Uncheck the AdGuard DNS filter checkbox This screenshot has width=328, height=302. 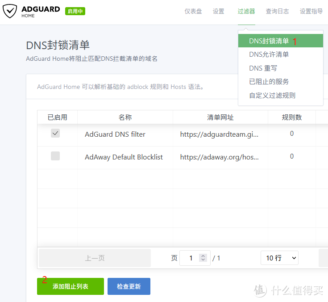(x=55, y=133)
